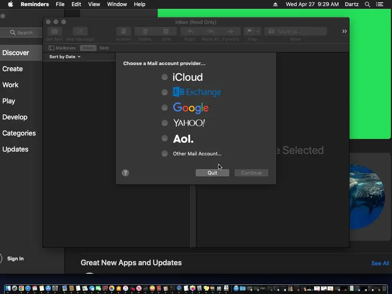Open System Preferences from the Dock

click(x=55, y=288)
